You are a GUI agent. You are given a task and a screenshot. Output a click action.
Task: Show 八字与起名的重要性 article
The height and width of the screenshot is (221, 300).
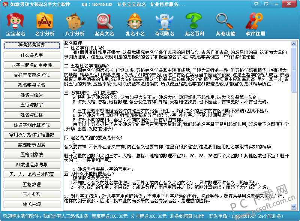point(32,65)
